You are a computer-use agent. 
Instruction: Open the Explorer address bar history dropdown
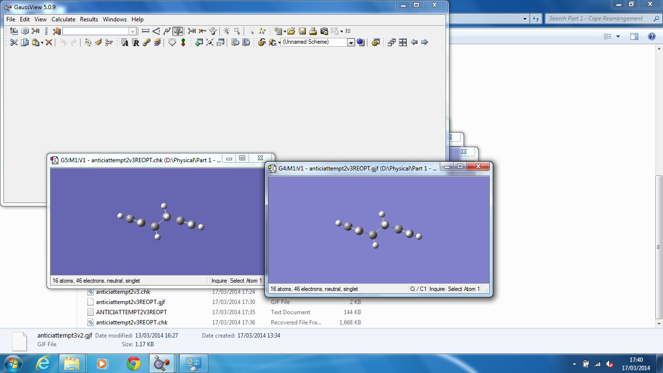[525, 19]
